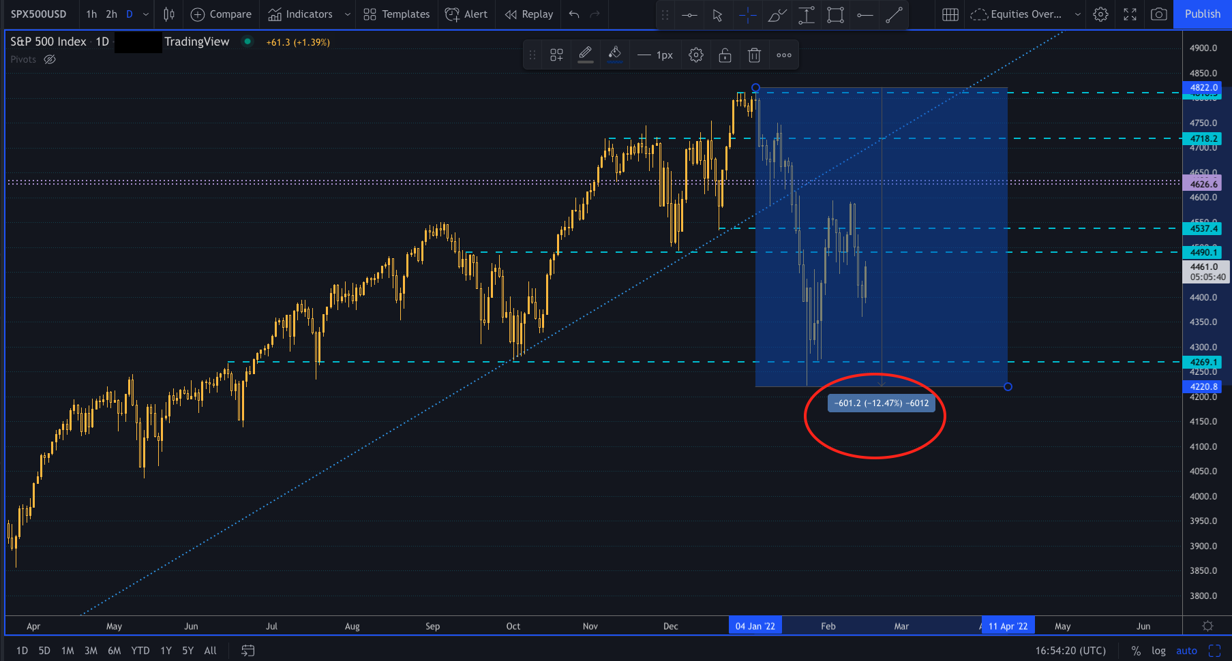Open time axis settings gear at bottom right
The image size is (1232, 661).
click(1207, 626)
